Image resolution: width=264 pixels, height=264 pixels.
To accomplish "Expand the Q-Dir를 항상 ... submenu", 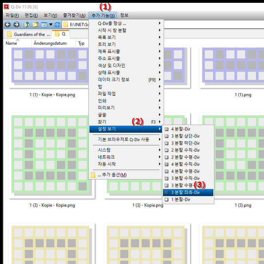I will click(x=126, y=23).
